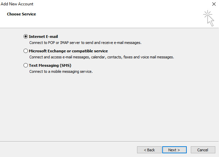Click the bold Internet E-mail label text

[43, 37]
